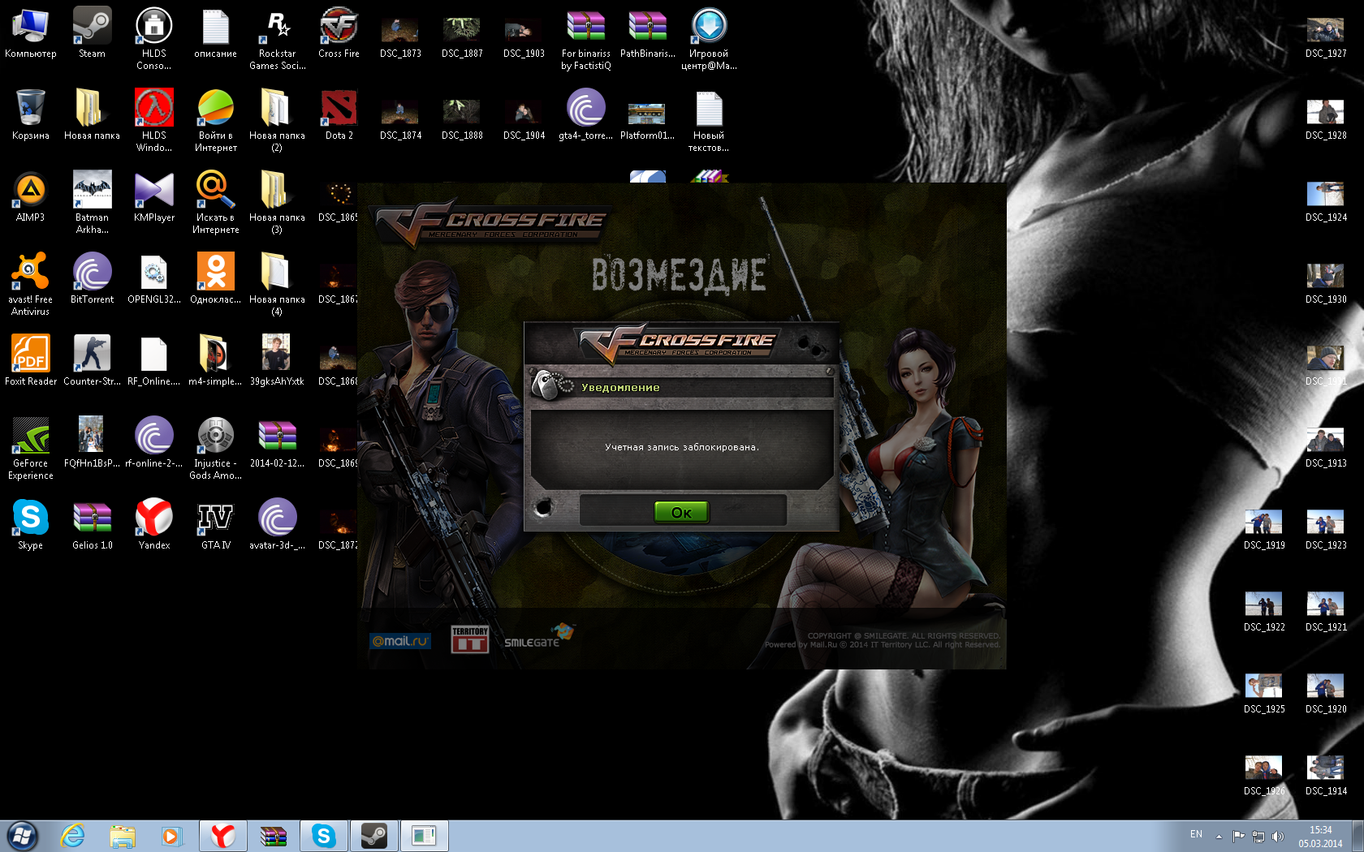Open the Новая папка (2) folder
1364x852 pixels.
[277, 121]
